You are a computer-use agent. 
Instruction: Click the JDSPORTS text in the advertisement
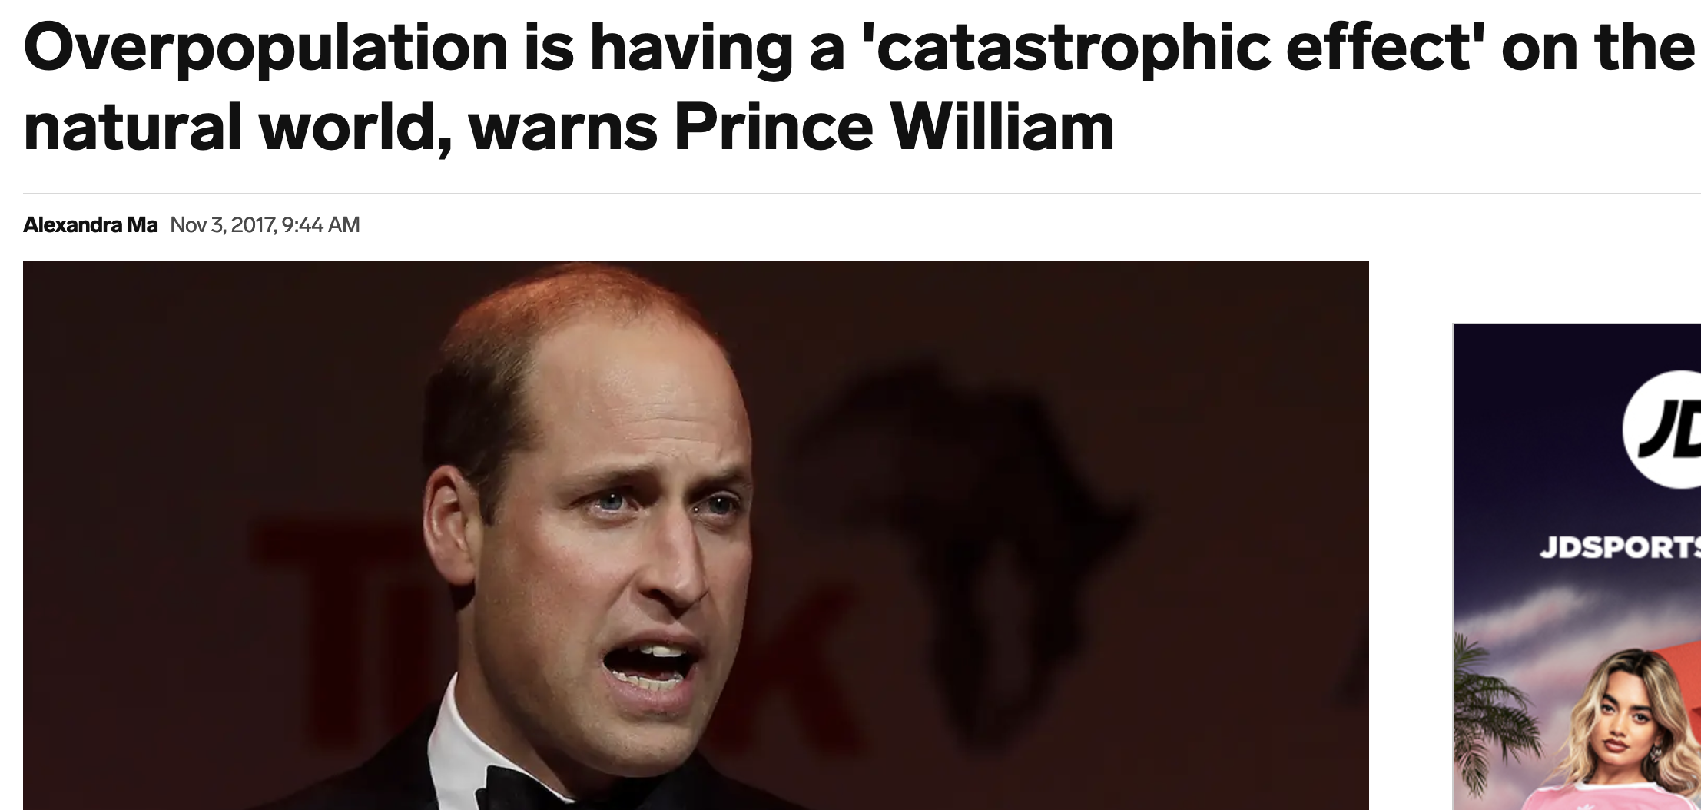point(1620,547)
